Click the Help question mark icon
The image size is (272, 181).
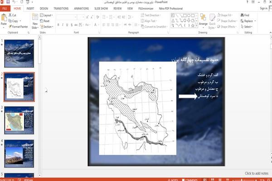[x=247, y=2]
